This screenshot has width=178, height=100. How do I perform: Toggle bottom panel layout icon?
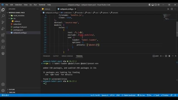pos(153,5)
